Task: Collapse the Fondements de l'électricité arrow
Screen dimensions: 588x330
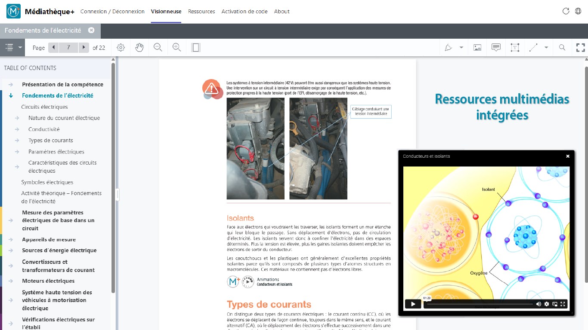Action: tap(11, 96)
